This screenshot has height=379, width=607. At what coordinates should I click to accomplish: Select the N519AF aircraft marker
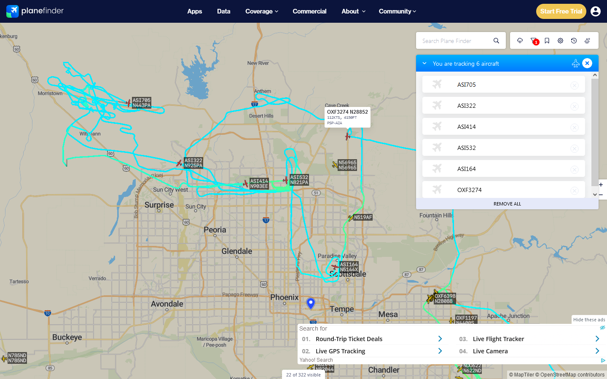[351, 218]
